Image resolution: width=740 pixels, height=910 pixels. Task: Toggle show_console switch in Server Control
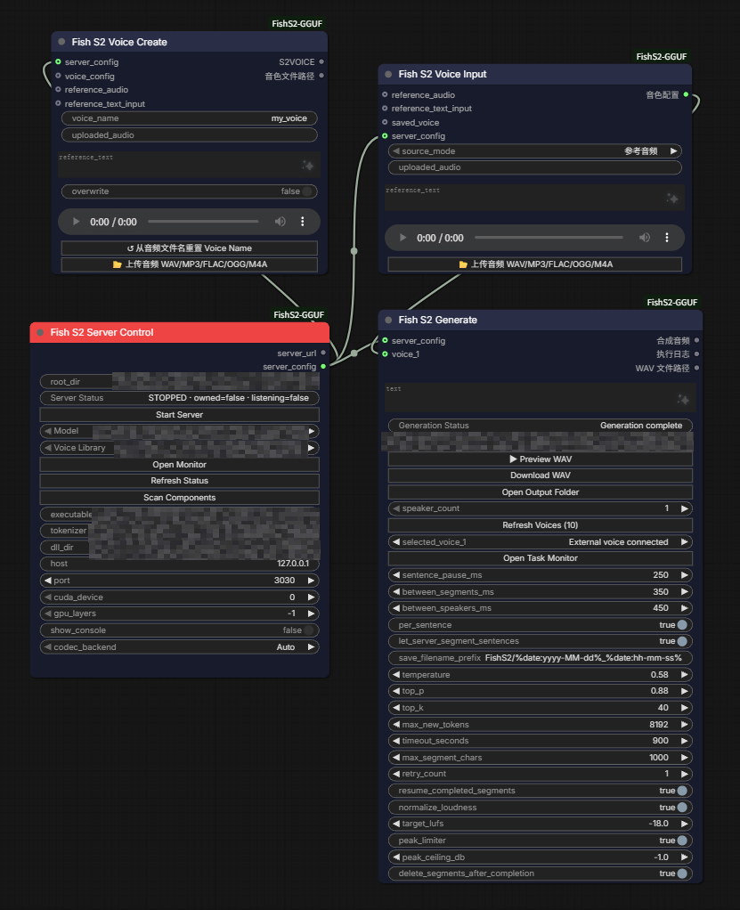pyautogui.click(x=309, y=630)
